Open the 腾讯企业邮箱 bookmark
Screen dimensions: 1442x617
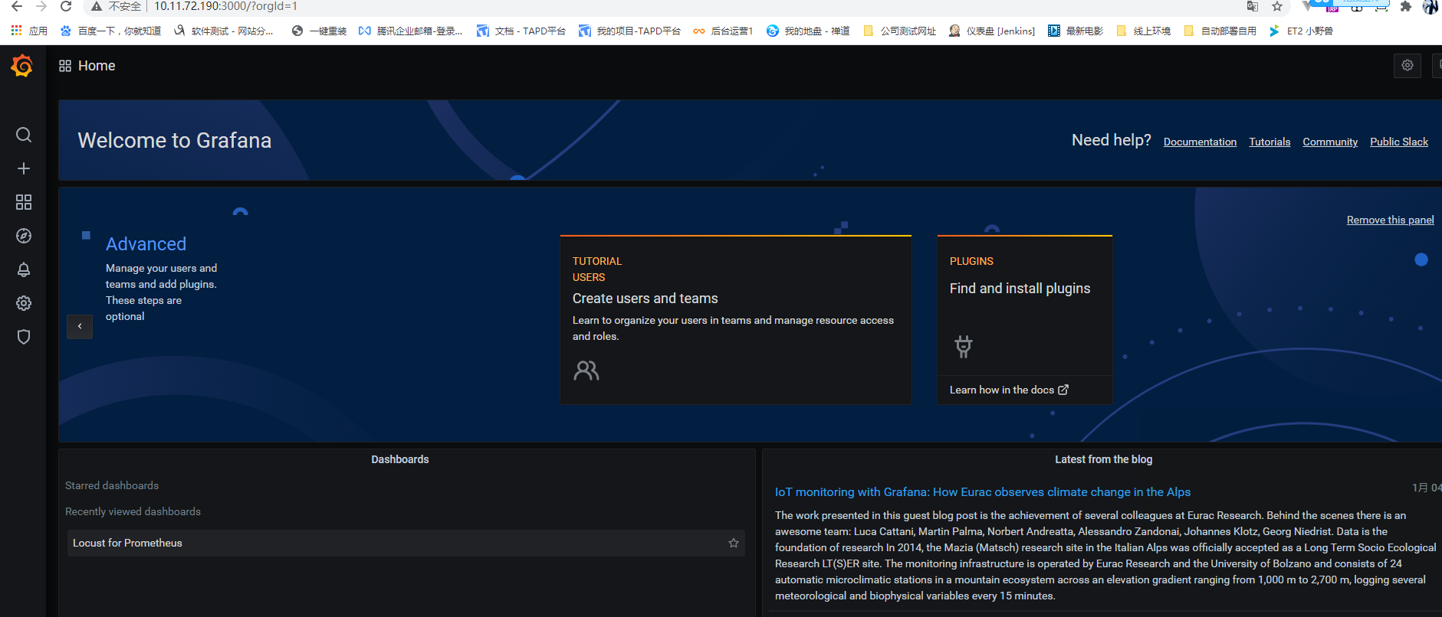pos(410,31)
